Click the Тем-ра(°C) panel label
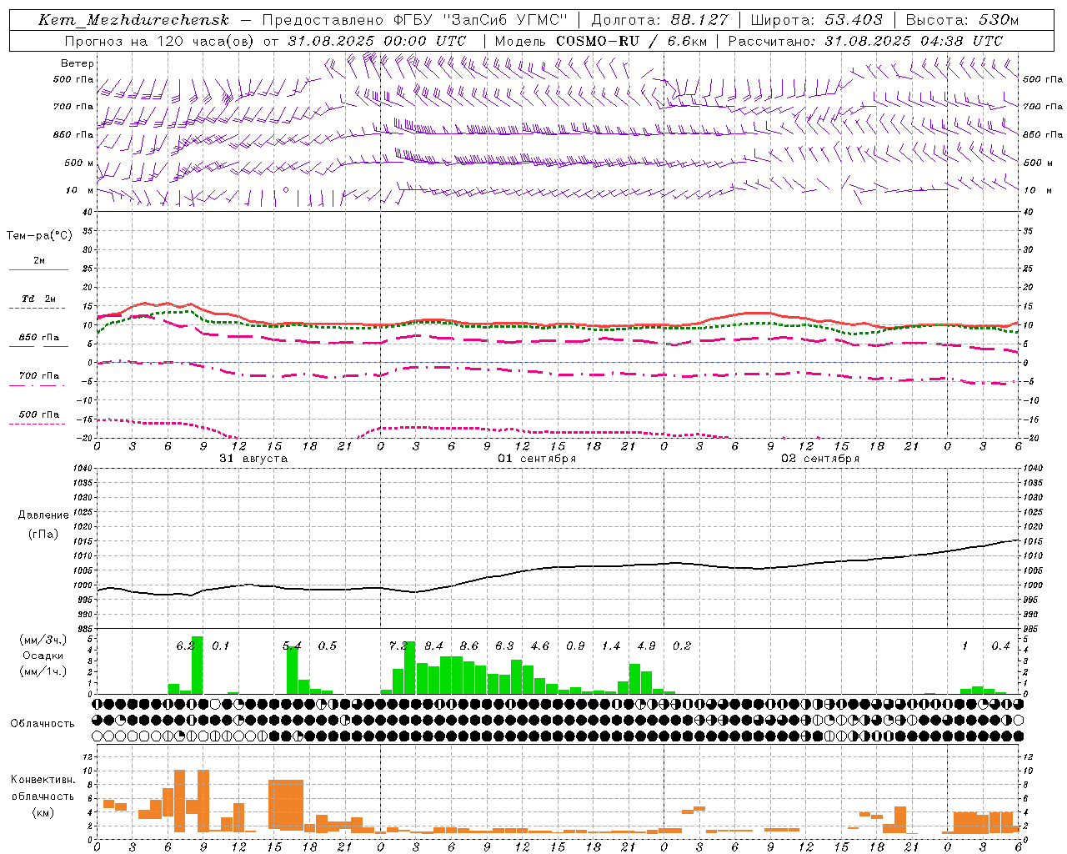 point(39,236)
